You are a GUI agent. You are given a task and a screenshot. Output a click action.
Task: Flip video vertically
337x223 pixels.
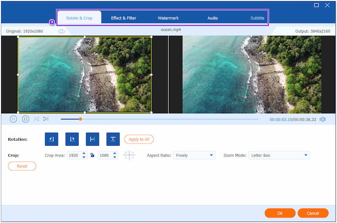(113, 139)
